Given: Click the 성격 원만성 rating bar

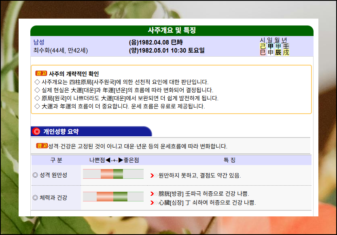Looking at the screenshot, I should coord(113,174).
